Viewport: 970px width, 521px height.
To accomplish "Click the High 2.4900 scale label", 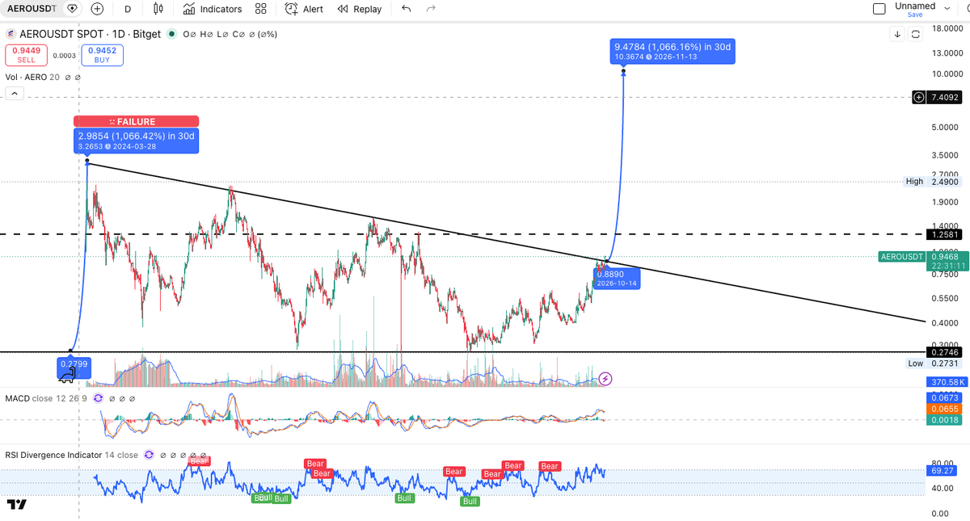I will [x=933, y=182].
